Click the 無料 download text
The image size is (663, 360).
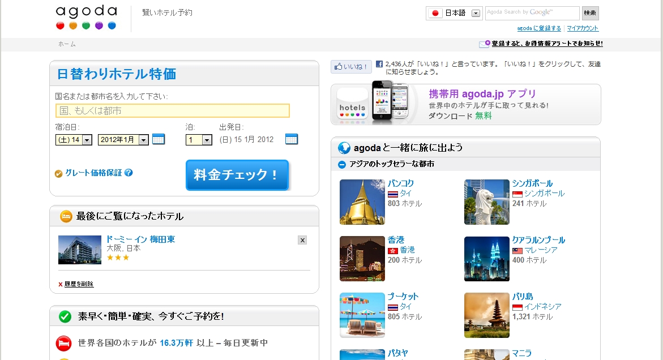tap(484, 116)
